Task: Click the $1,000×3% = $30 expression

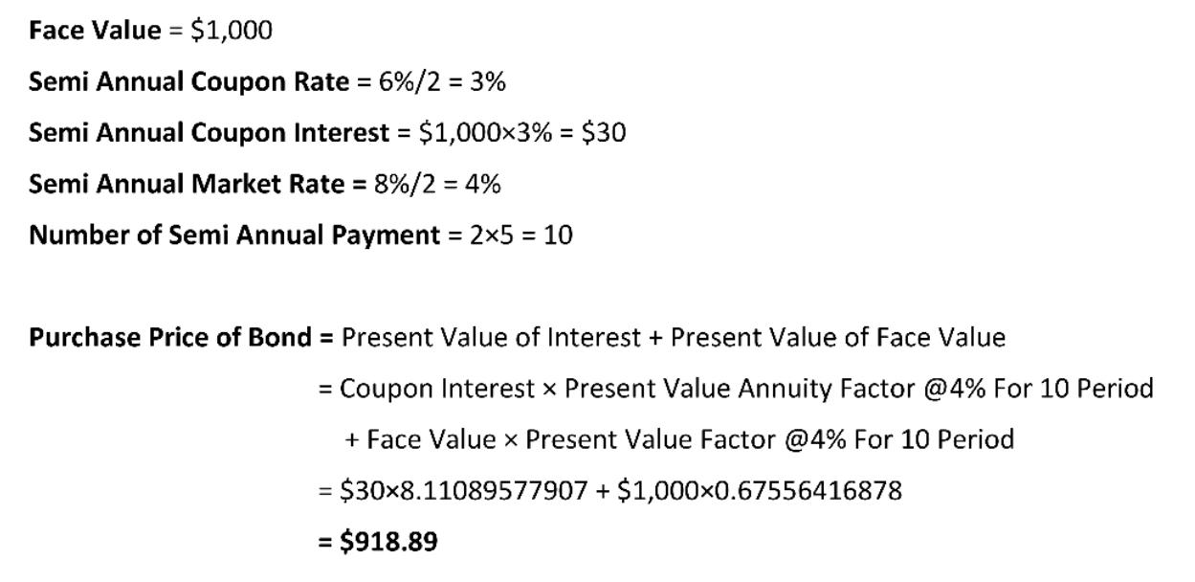Action: (522, 132)
